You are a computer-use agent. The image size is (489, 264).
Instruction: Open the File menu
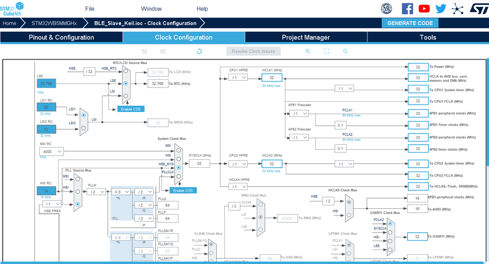[90, 9]
